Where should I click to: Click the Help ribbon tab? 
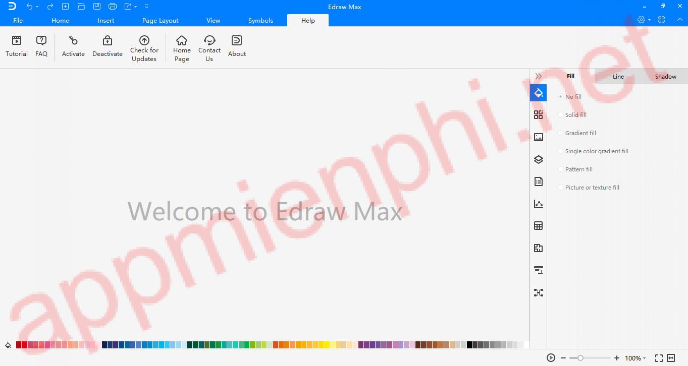click(308, 20)
